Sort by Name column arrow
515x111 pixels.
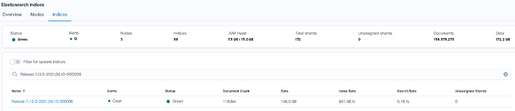[24, 91]
